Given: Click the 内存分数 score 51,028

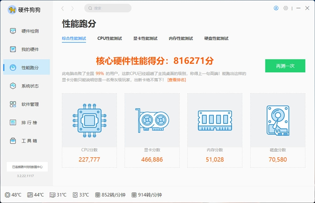Looking at the screenshot, I should (215, 160).
